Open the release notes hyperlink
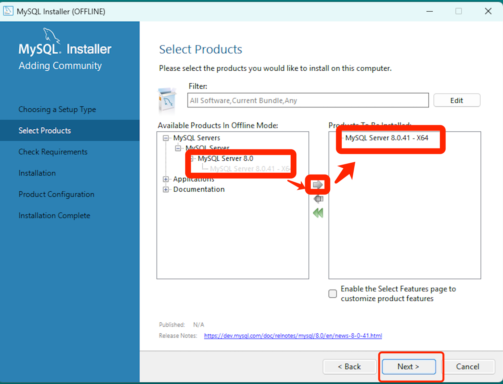503x384 pixels. coord(293,336)
